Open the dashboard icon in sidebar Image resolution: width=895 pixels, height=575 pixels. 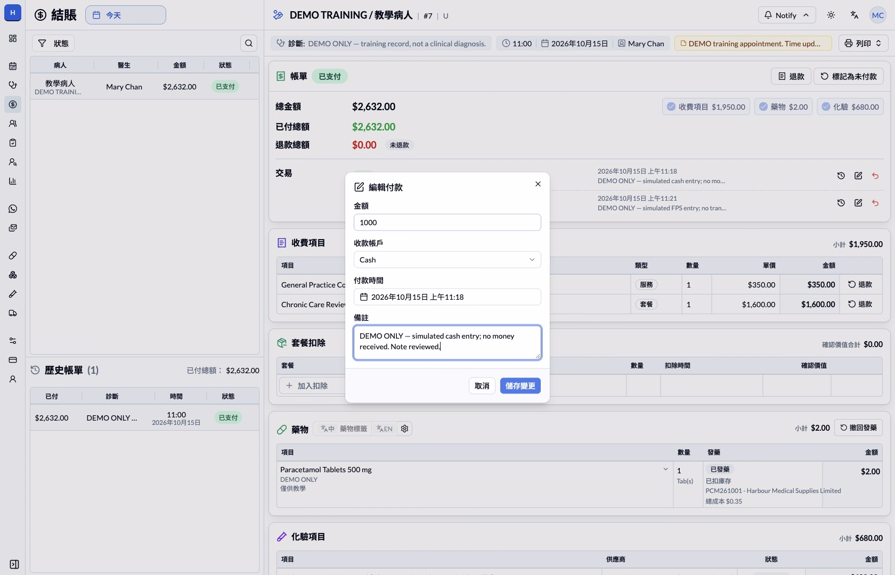point(13,38)
